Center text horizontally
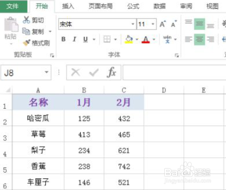 [200, 39]
